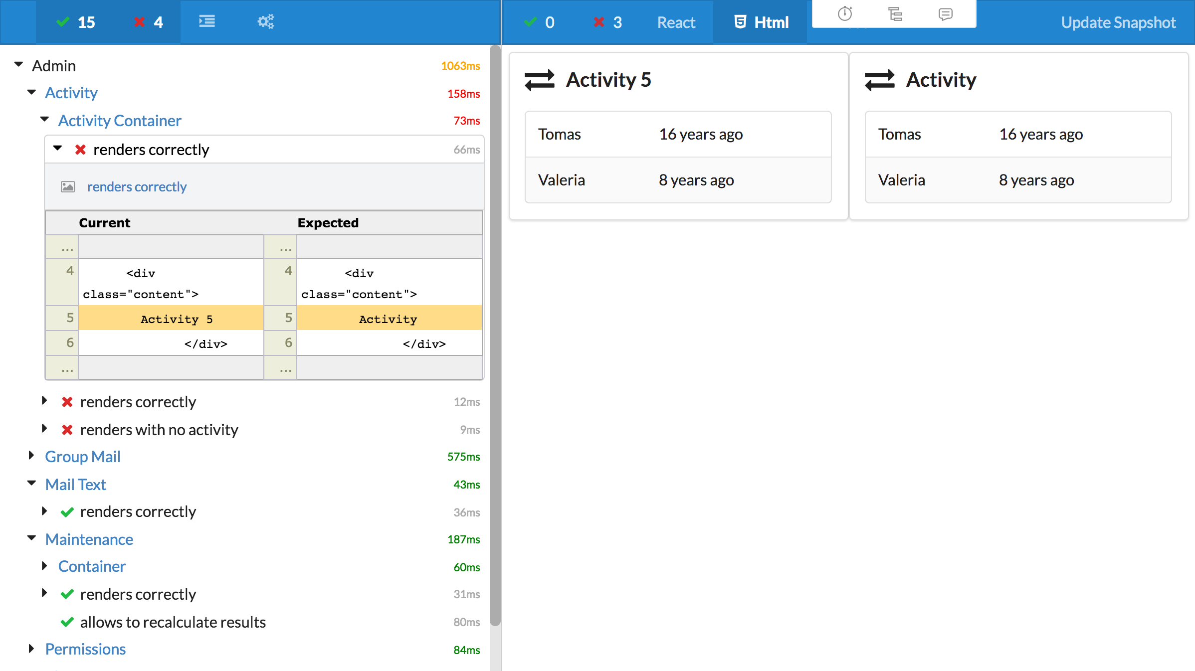
Task: Click the passing checkmark on 'allows to recalculate results'
Action: 67,622
